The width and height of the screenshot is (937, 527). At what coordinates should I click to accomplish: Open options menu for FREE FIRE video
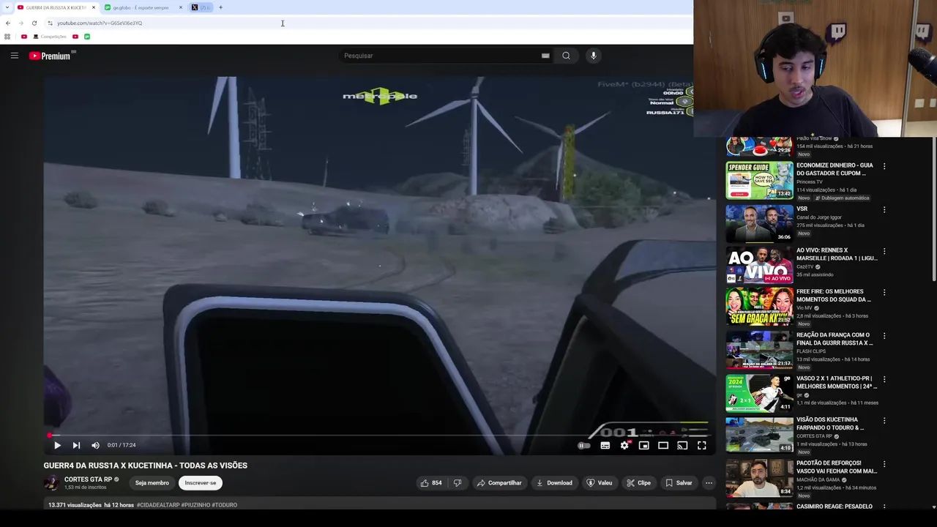884,293
